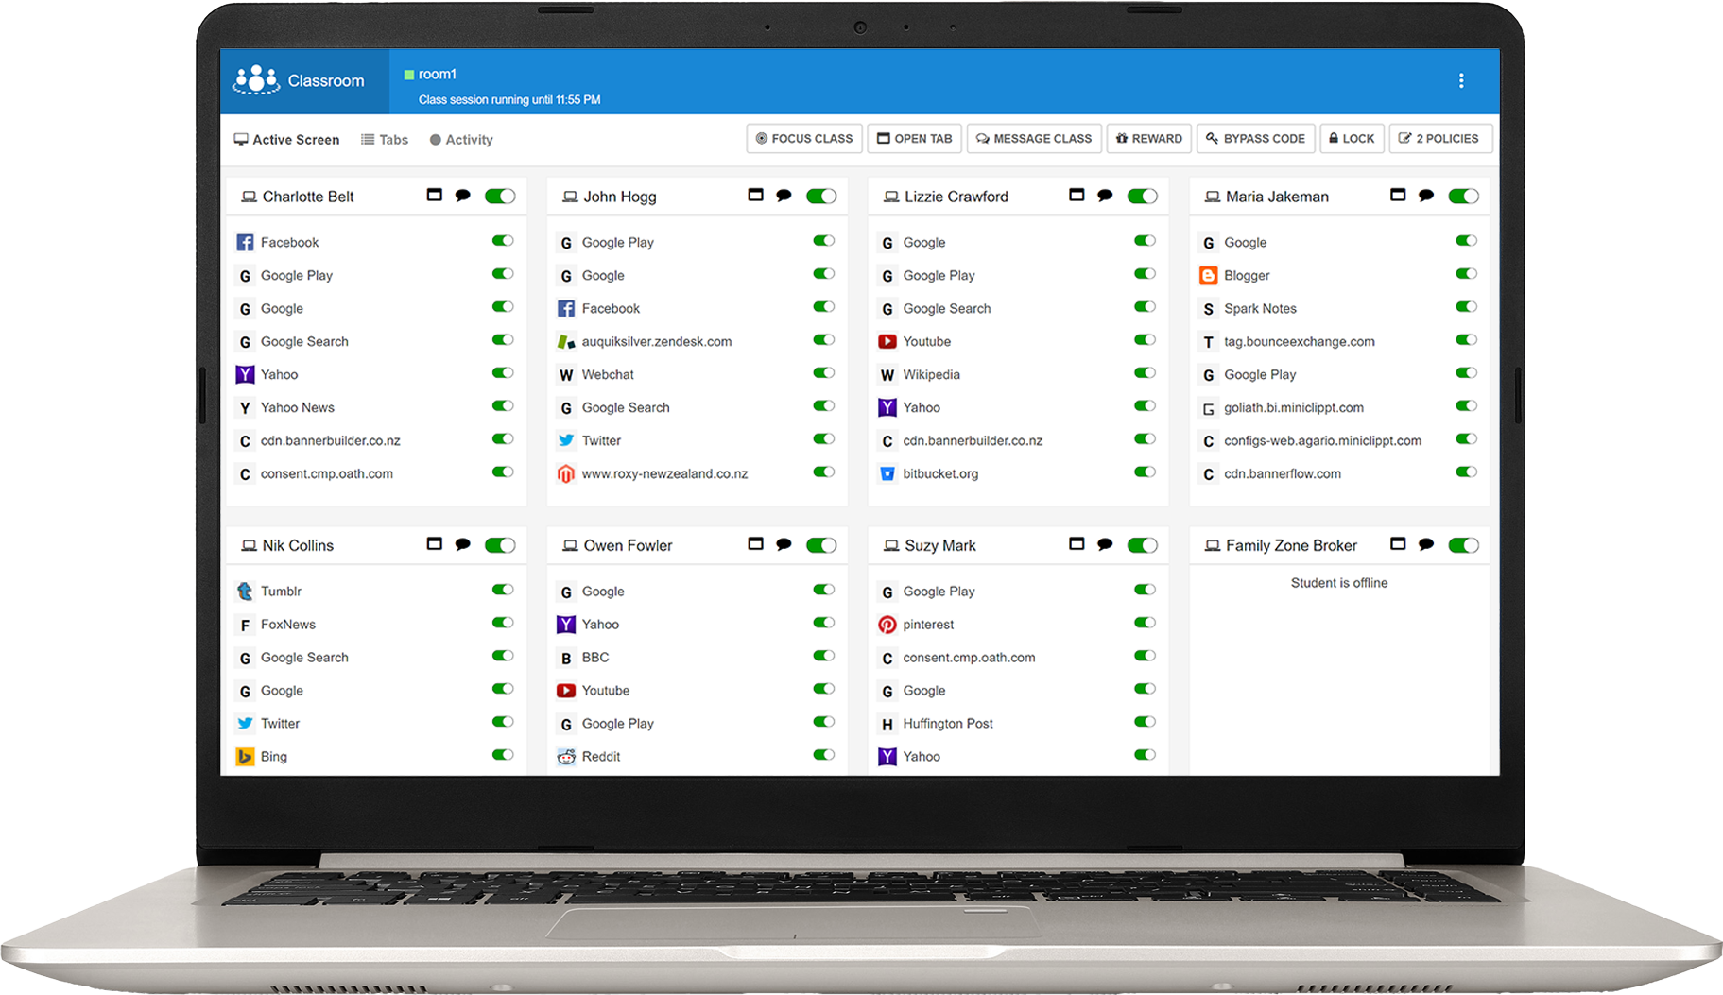This screenshot has width=1723, height=995.
Task: Disable Facebook access for Charlotte Belt
Action: coord(503,240)
